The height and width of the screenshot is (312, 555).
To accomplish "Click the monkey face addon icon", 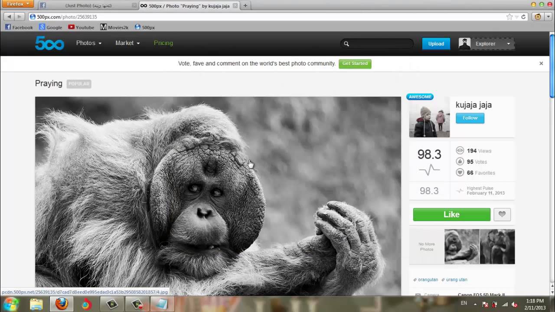I will click(x=538, y=17).
